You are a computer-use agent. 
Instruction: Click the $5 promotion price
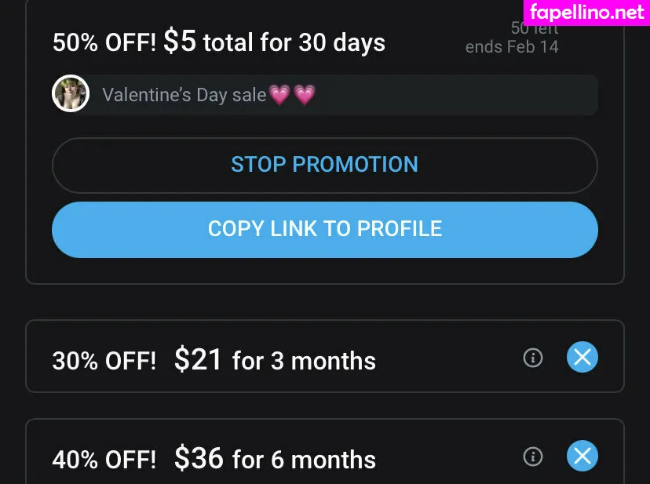(x=180, y=42)
